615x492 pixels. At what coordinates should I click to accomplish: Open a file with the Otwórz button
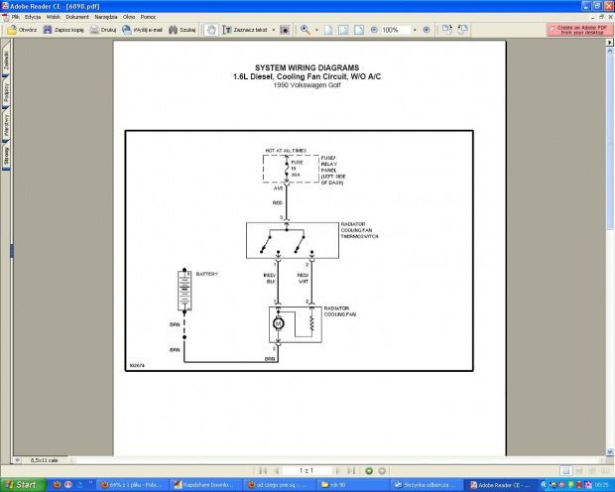(22, 30)
